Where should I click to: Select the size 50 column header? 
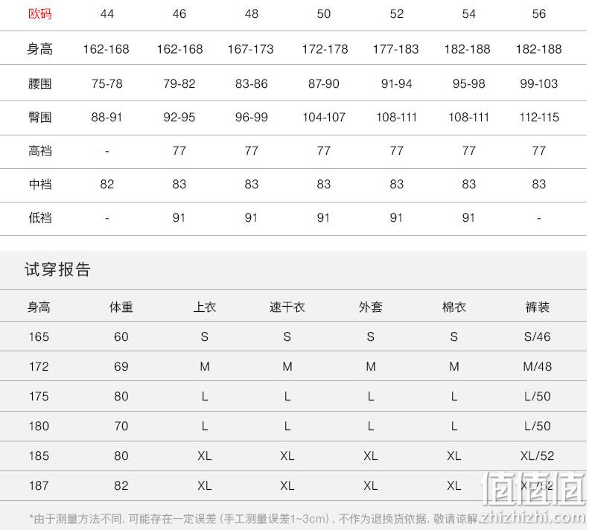(324, 14)
